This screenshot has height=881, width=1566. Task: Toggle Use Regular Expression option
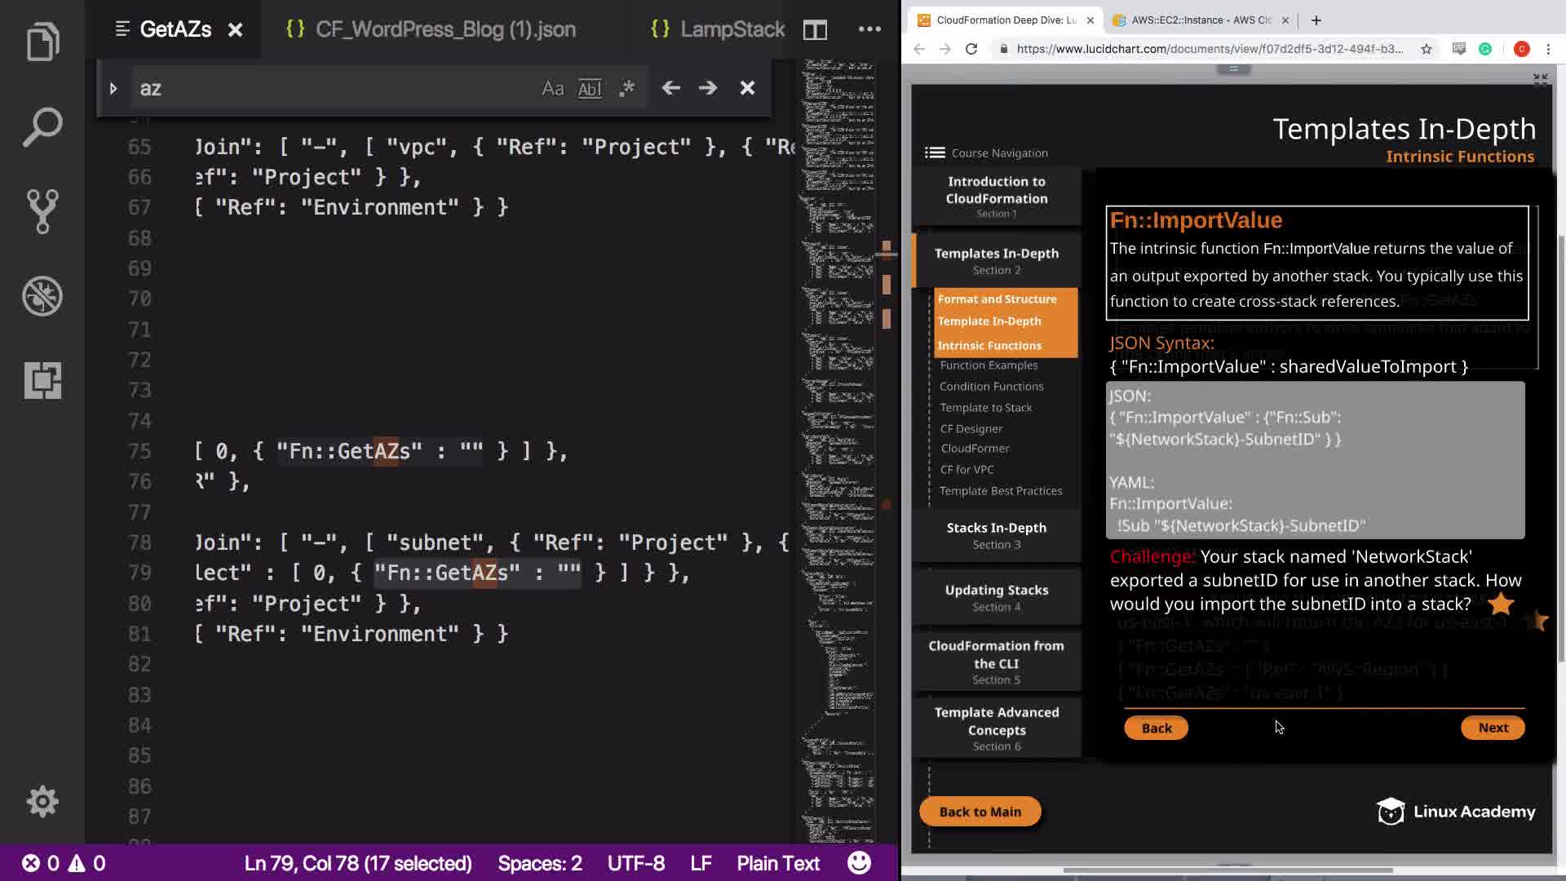(x=626, y=88)
